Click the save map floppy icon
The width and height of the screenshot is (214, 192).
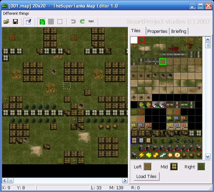pyautogui.click(x=15, y=22)
